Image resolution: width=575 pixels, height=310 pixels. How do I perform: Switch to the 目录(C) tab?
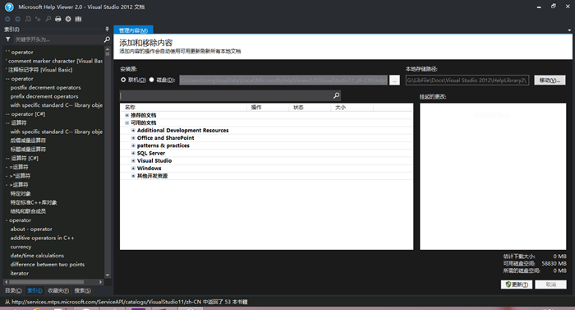pos(13,290)
